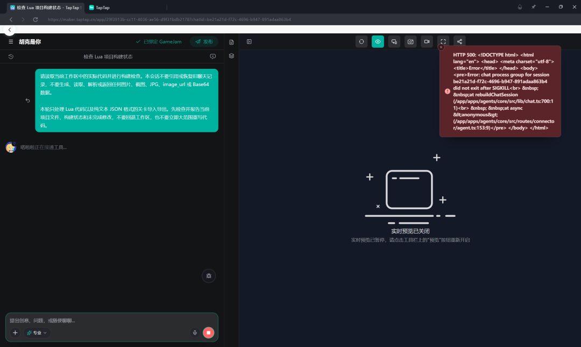581x347 pixels.
Task: Click the 已绑定 GameJam status link
Action: click(159, 42)
